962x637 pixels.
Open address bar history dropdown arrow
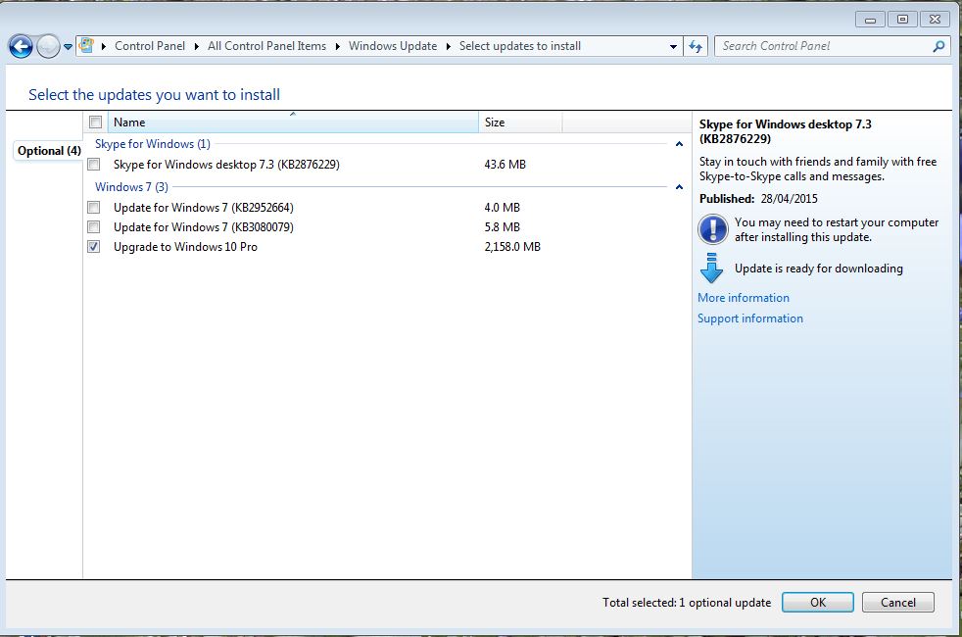pyautogui.click(x=673, y=46)
